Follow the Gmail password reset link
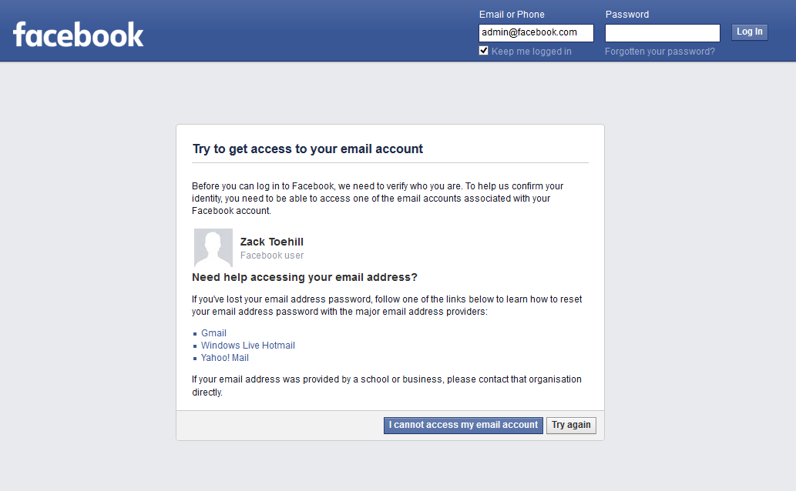796x491 pixels. [213, 333]
